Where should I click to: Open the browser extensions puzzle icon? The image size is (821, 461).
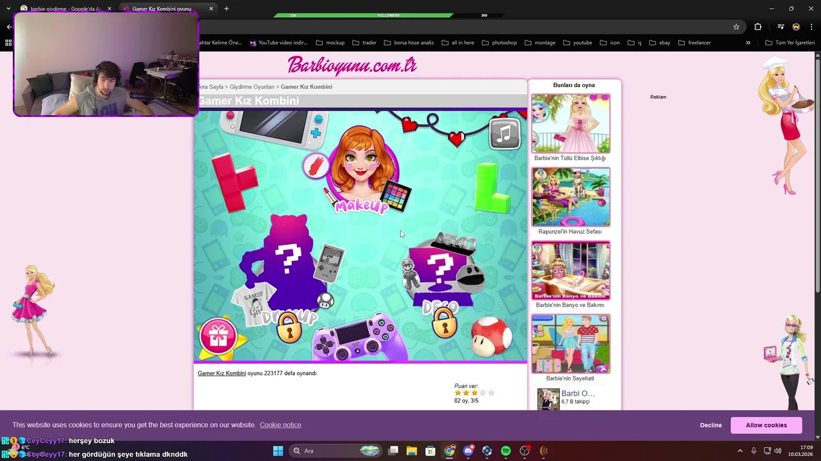pyautogui.click(x=758, y=27)
